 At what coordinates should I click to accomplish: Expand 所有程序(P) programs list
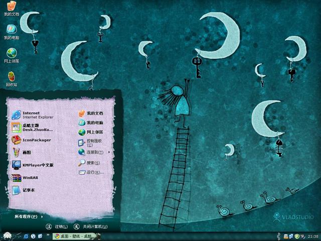point(27,216)
